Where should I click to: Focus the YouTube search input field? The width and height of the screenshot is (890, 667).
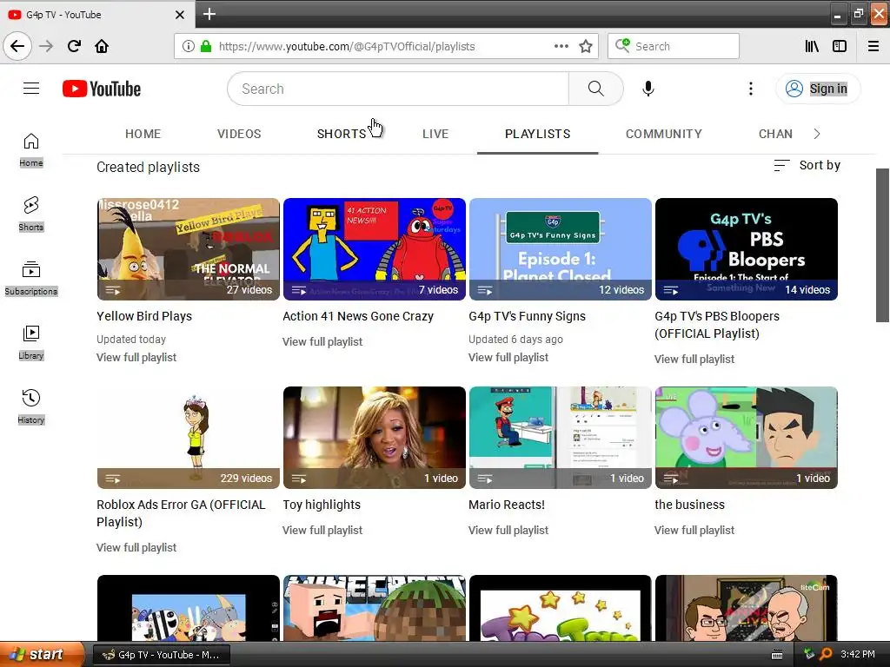pos(398,89)
